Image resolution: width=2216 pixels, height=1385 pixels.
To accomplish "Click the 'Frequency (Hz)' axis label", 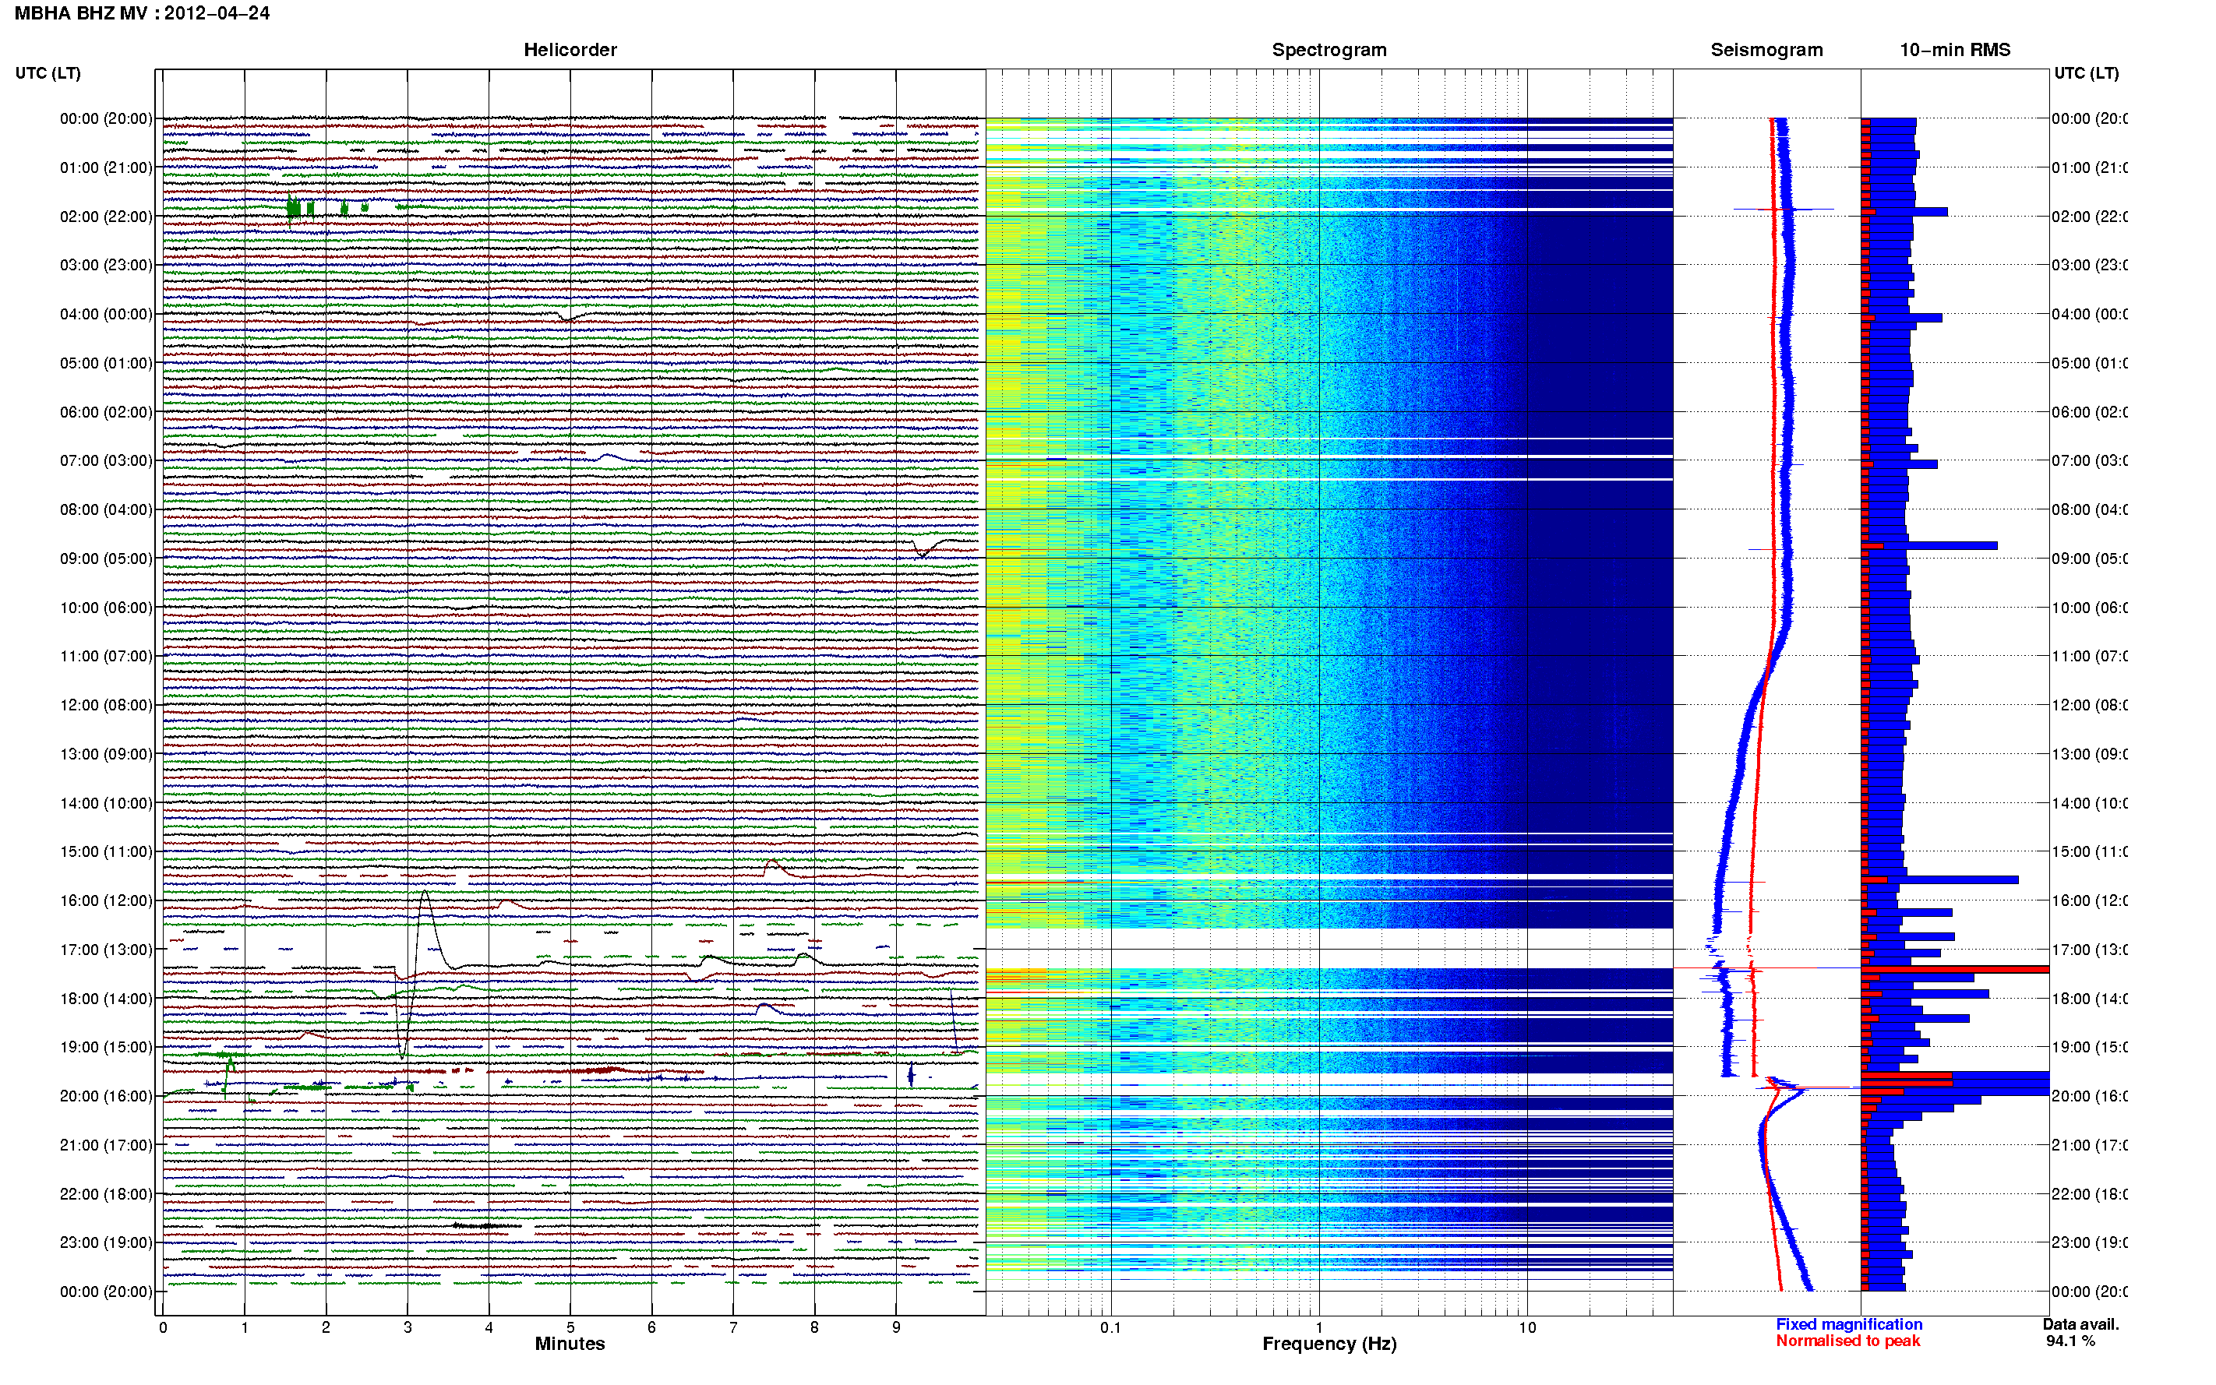I will tap(1329, 1344).
